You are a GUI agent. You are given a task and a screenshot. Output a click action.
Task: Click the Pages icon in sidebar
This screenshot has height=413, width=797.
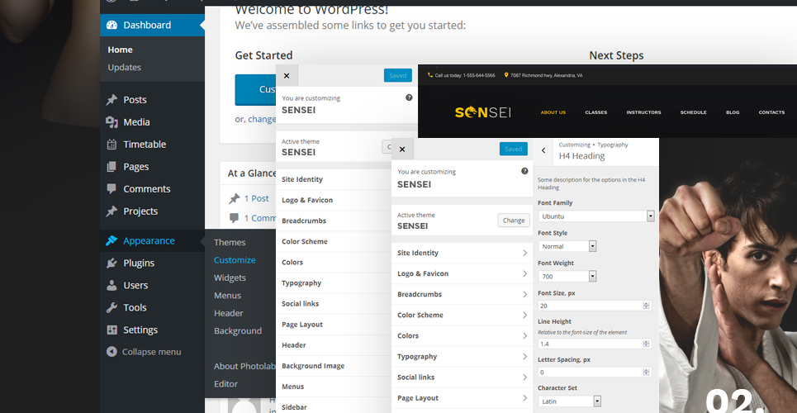pyautogui.click(x=111, y=166)
